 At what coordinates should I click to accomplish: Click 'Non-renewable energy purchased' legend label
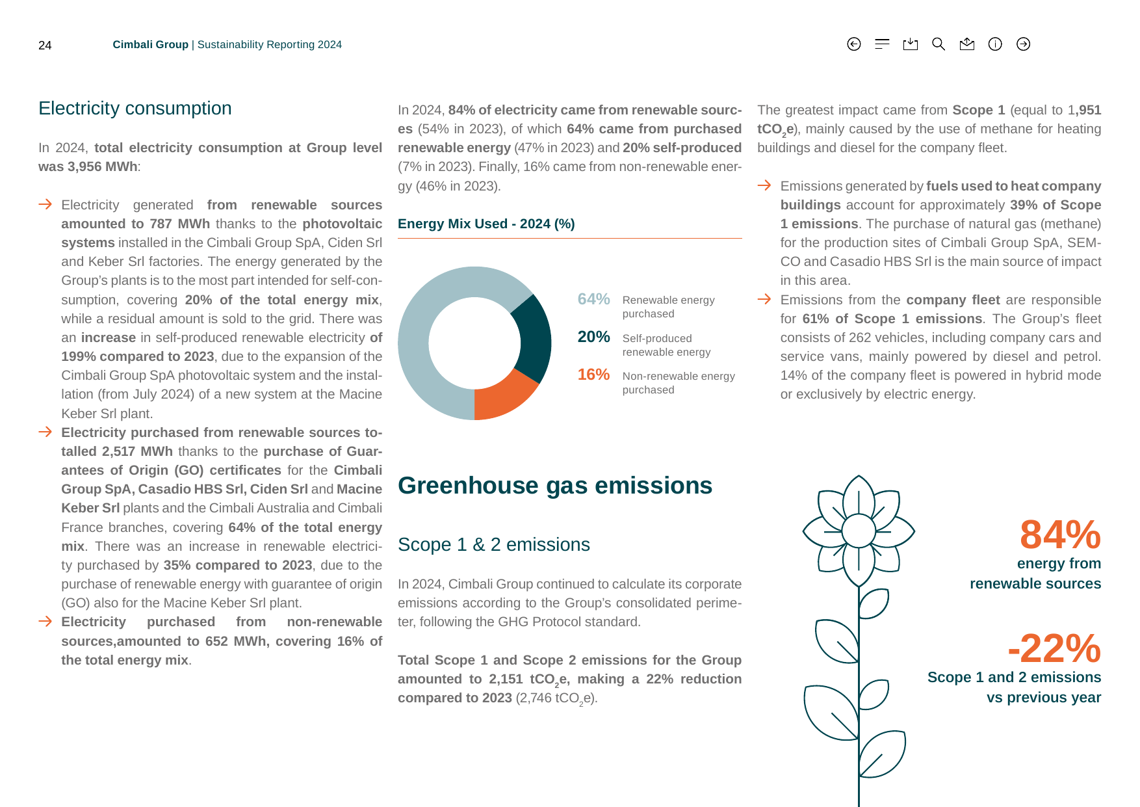point(679,383)
